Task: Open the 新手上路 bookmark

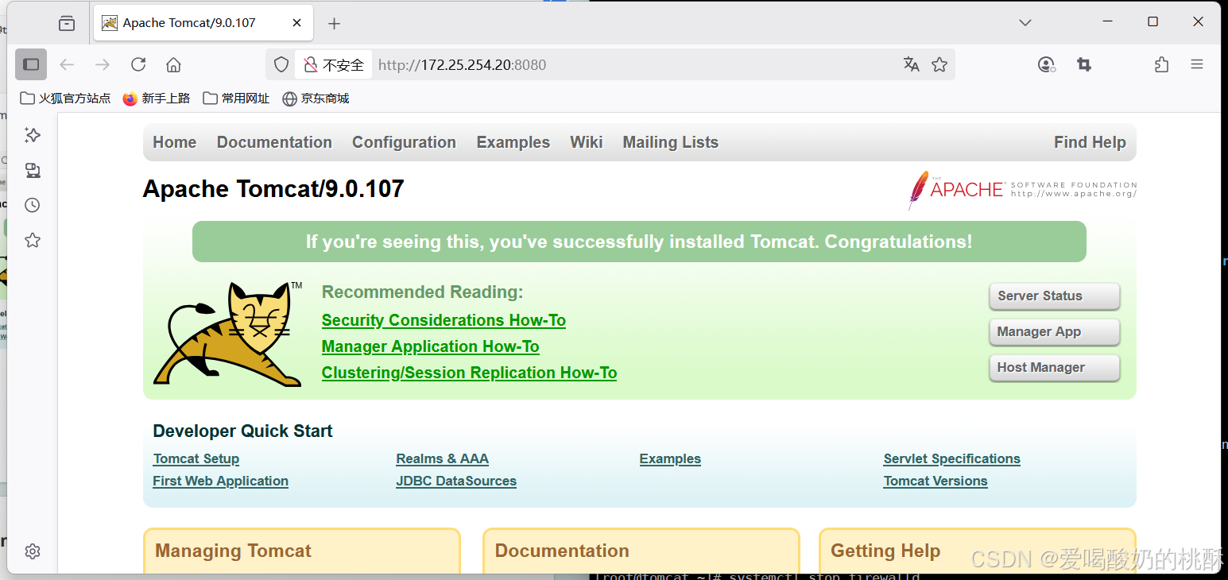Action: 157,99
